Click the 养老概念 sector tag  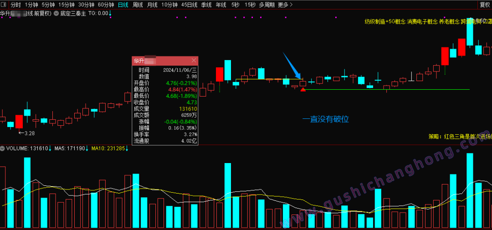[x=449, y=22]
